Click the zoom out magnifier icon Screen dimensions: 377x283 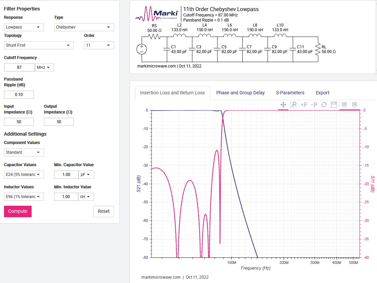tap(314, 105)
